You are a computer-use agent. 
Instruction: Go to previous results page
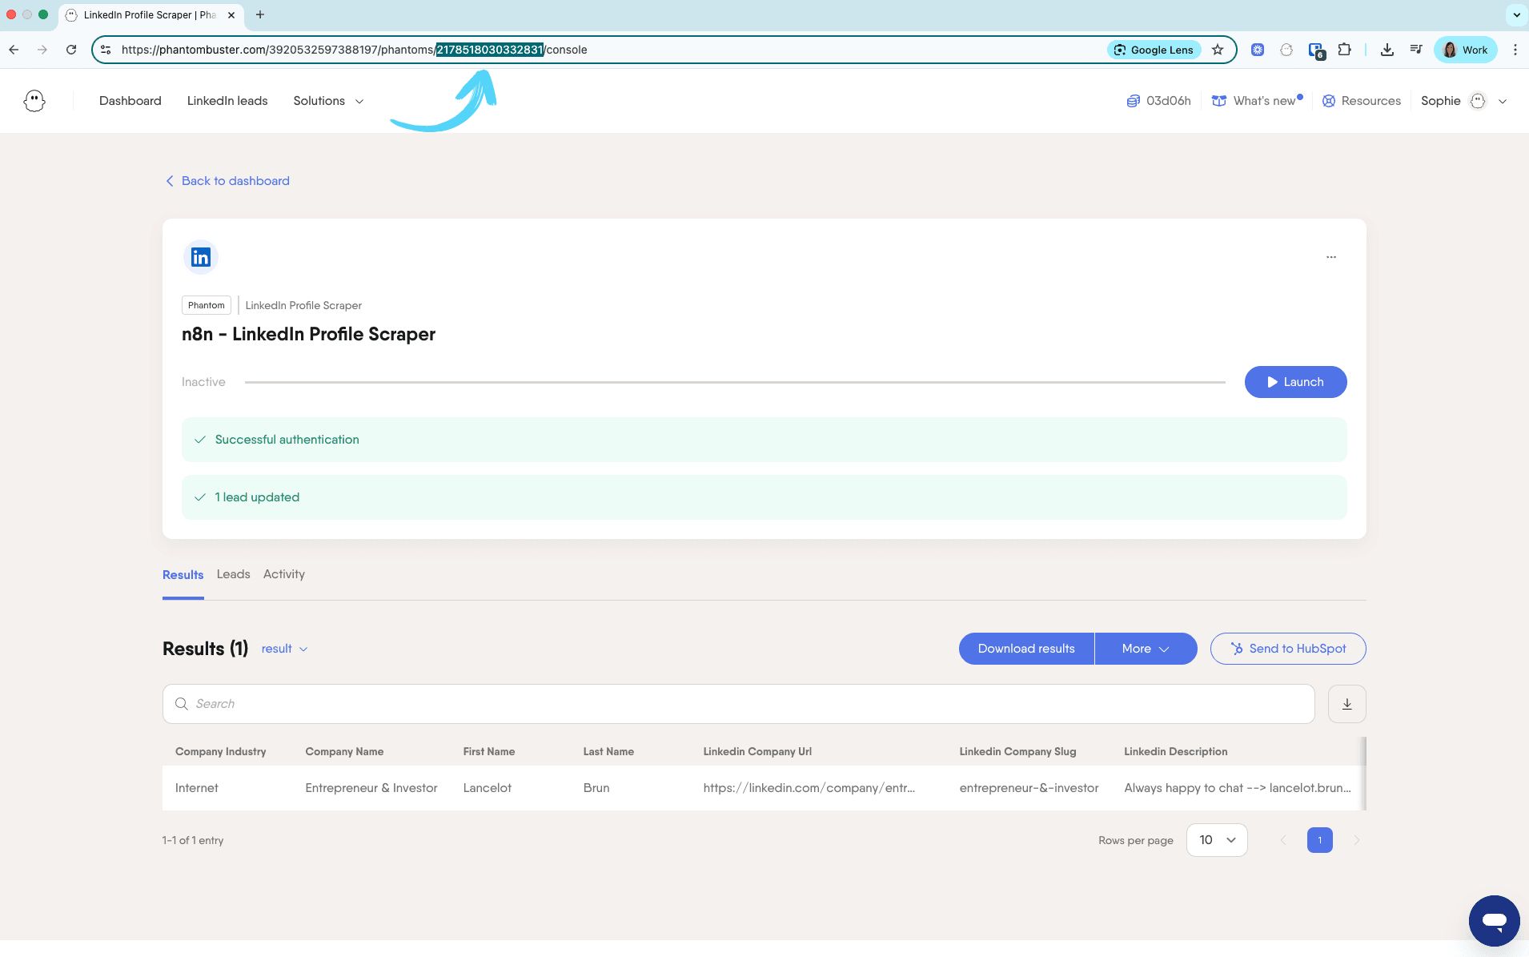coord(1283,840)
